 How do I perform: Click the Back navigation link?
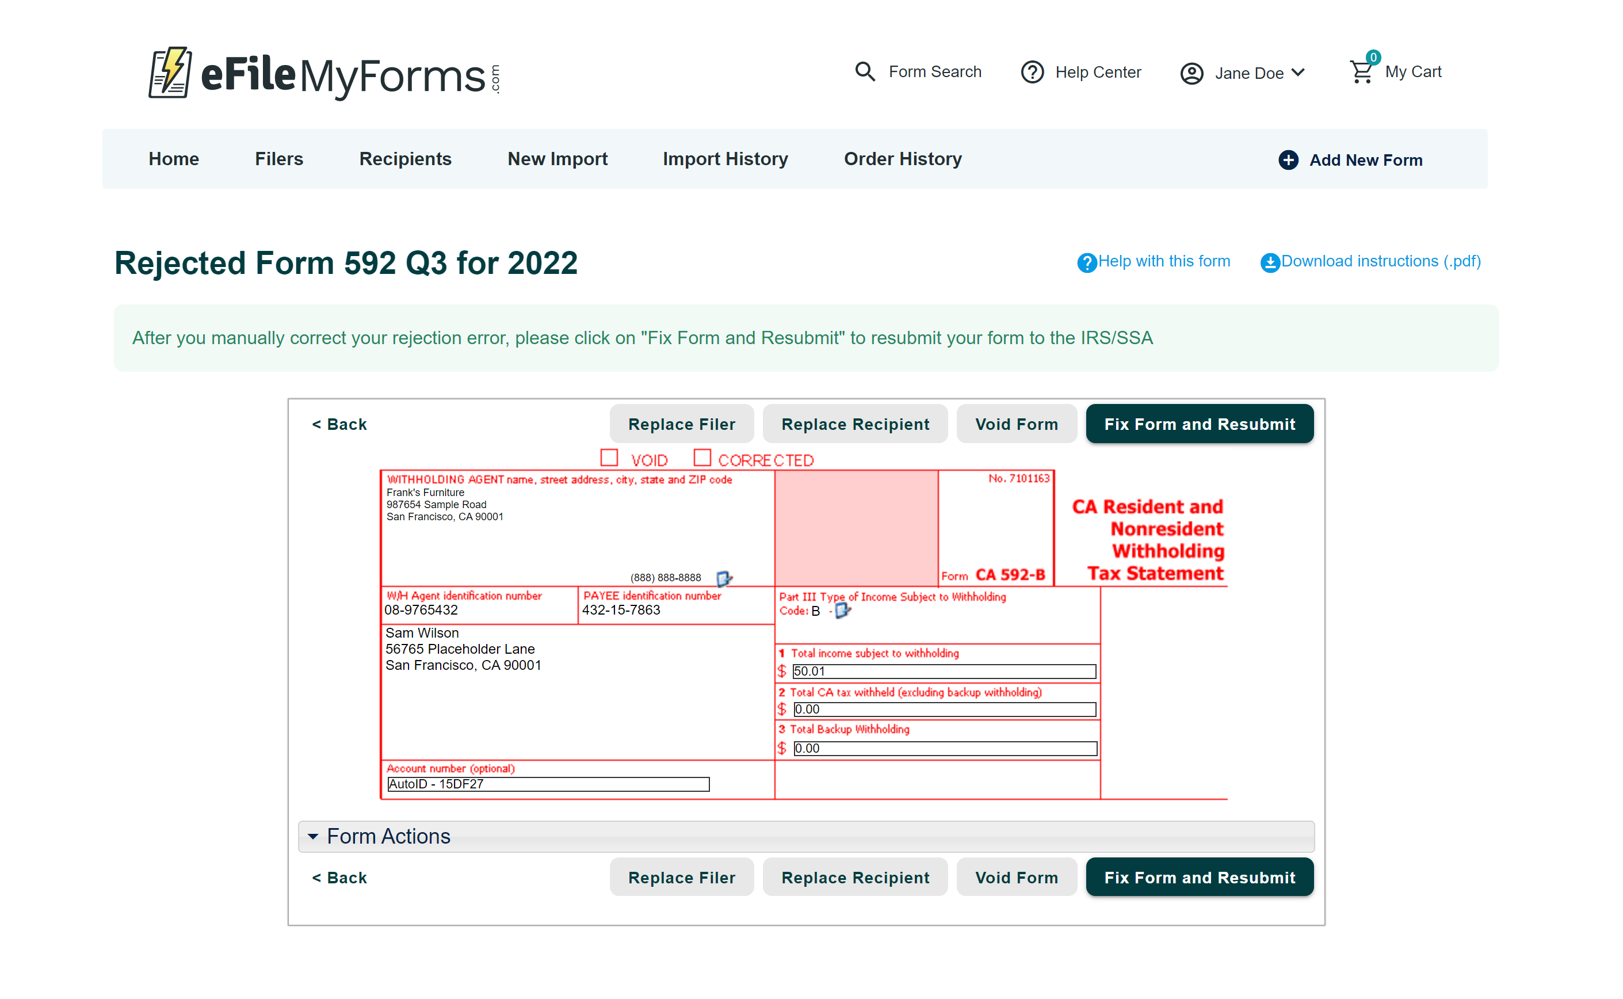(339, 423)
